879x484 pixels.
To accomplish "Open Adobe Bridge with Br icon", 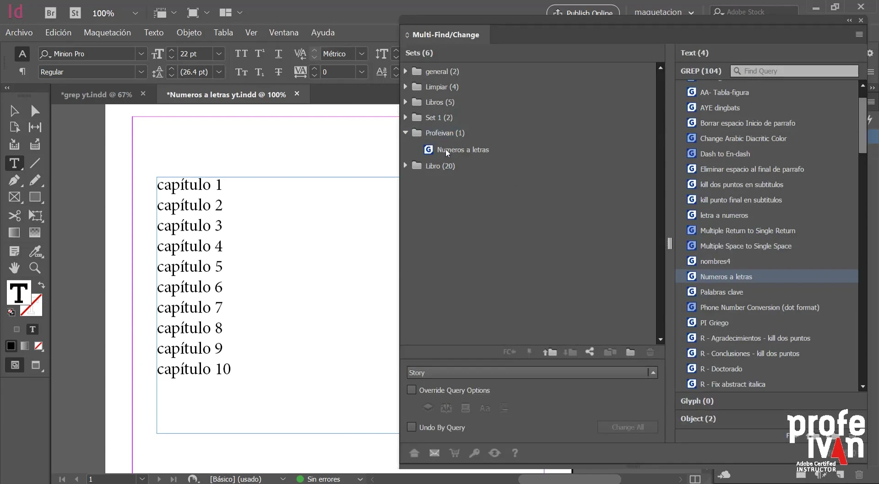I will point(50,13).
